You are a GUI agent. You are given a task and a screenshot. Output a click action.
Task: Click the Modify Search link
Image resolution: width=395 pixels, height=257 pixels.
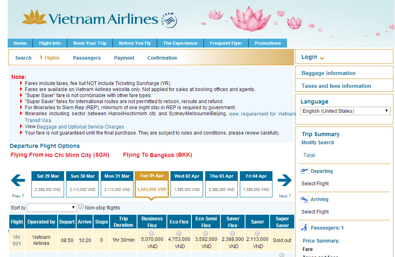pos(318,143)
